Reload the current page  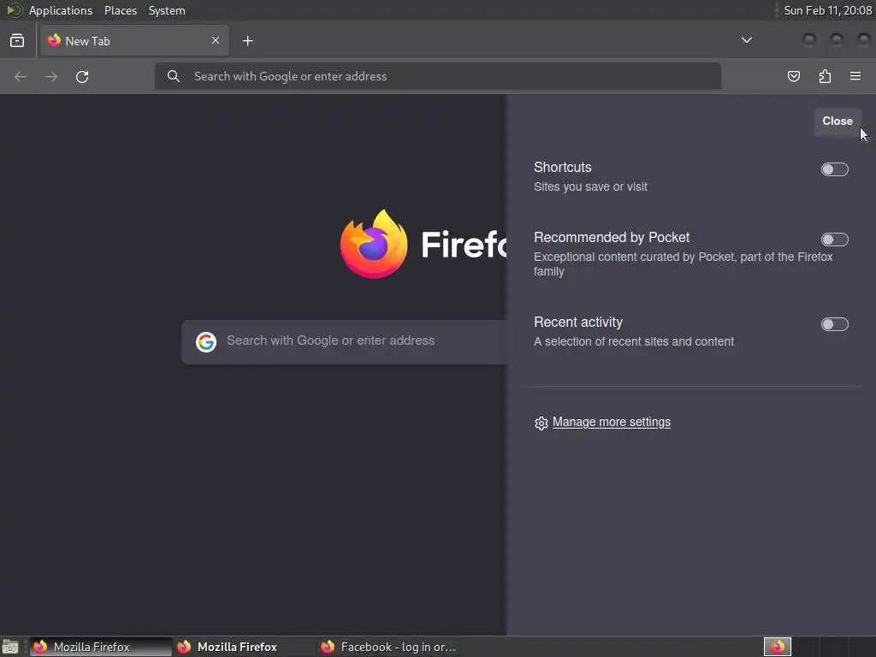(82, 76)
